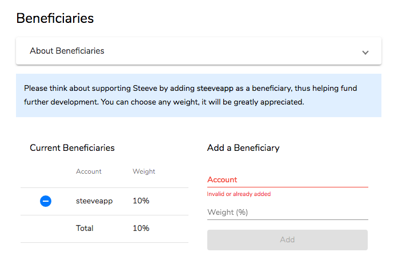
Task: Select the Add a Beneficiary section title
Action: click(243, 148)
